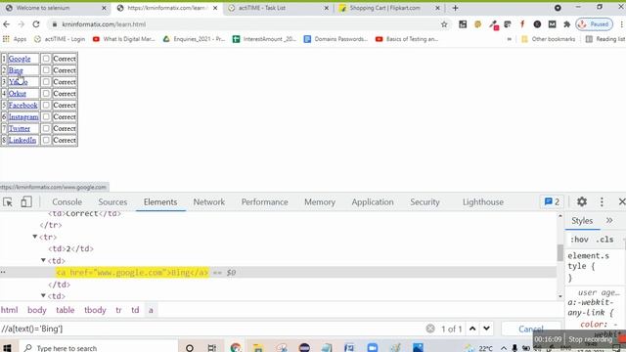Image resolution: width=626 pixels, height=352 pixels.
Task: Follow the Google link in table
Action: point(20,59)
